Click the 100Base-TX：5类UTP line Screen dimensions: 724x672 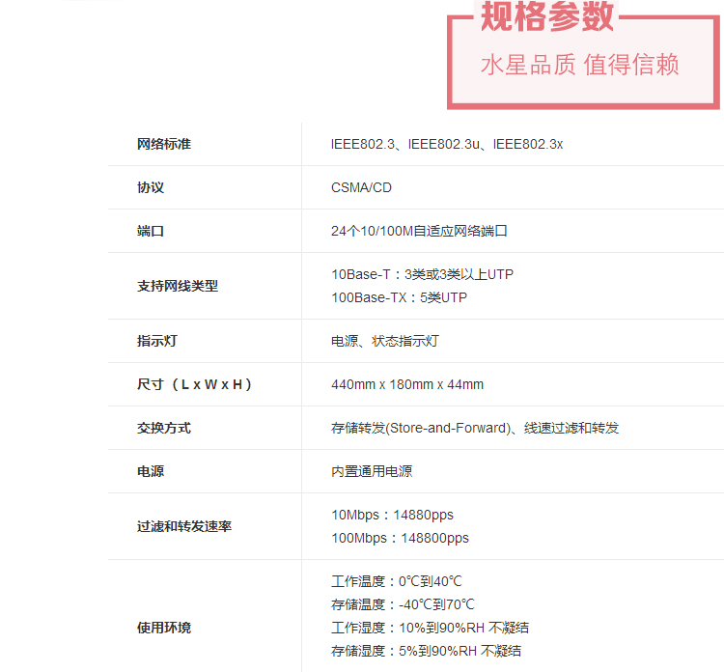pyautogui.click(x=399, y=297)
